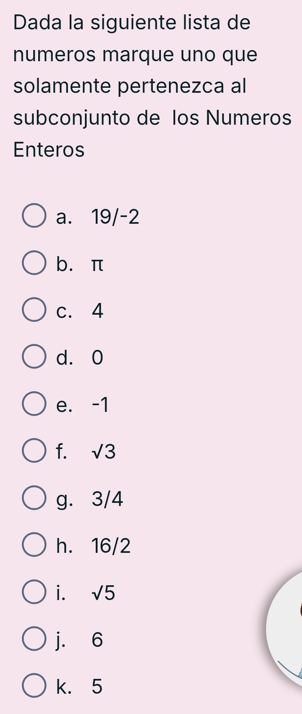This screenshot has width=302, height=714.
Task: Mark the radio button for option i. √5
Action: pos(34,593)
